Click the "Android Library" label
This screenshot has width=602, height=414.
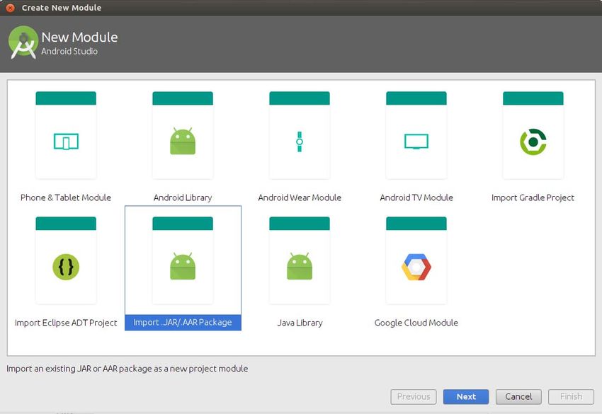[183, 197]
